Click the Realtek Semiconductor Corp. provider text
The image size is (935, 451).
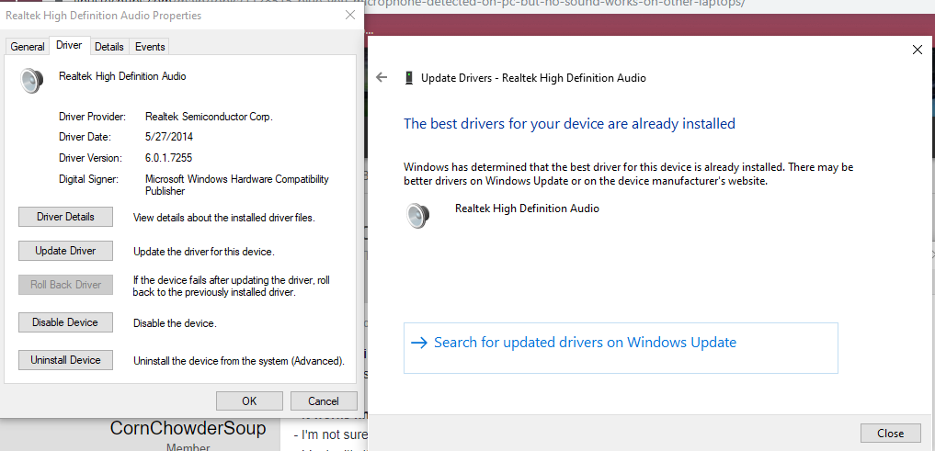click(x=210, y=117)
